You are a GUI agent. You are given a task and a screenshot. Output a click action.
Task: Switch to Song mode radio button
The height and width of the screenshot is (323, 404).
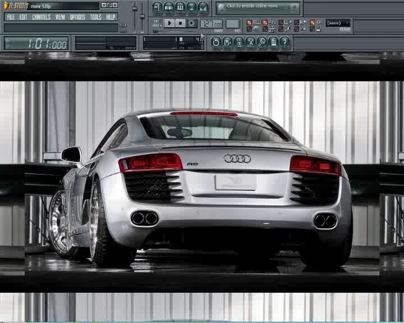(158, 25)
